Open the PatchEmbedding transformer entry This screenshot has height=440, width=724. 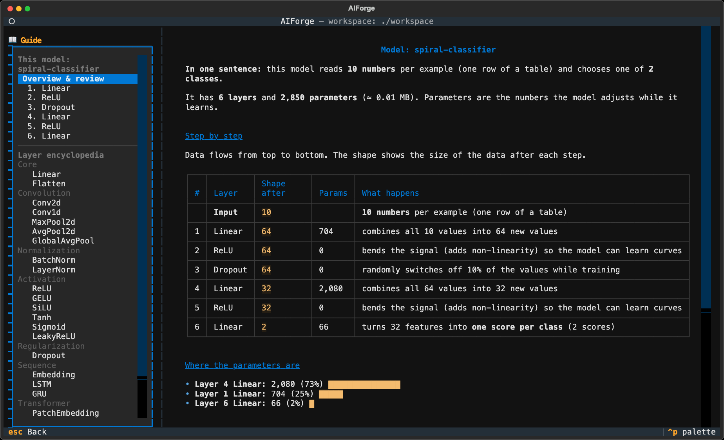tap(65, 413)
